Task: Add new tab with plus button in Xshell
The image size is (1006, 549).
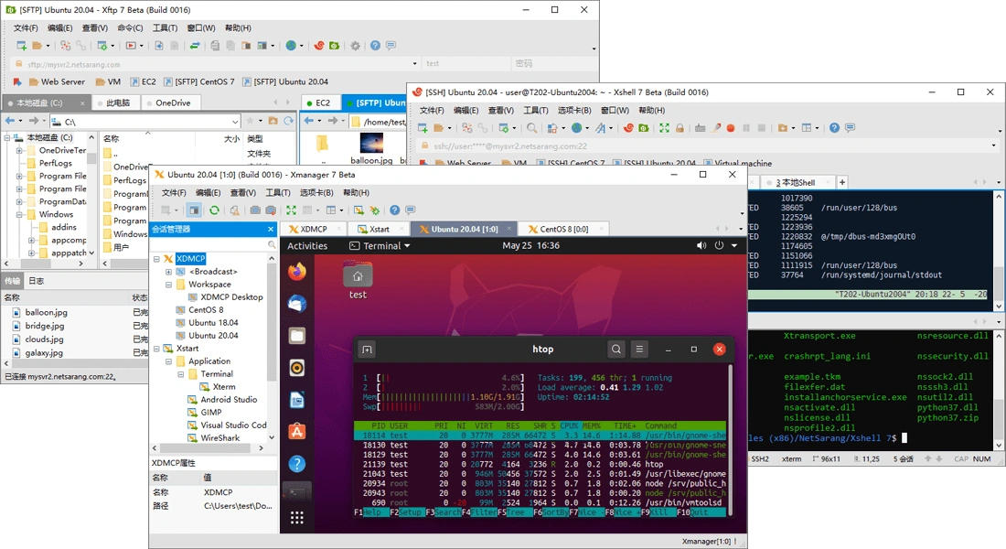Action: pos(842,182)
